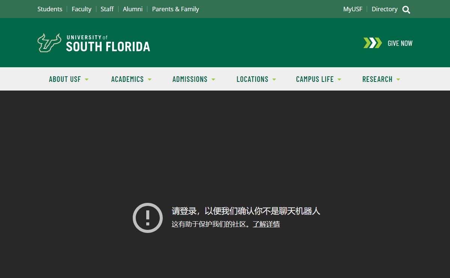450x278 pixels.
Task: Click the exclamation warning icon in video area
Action: pos(148,218)
